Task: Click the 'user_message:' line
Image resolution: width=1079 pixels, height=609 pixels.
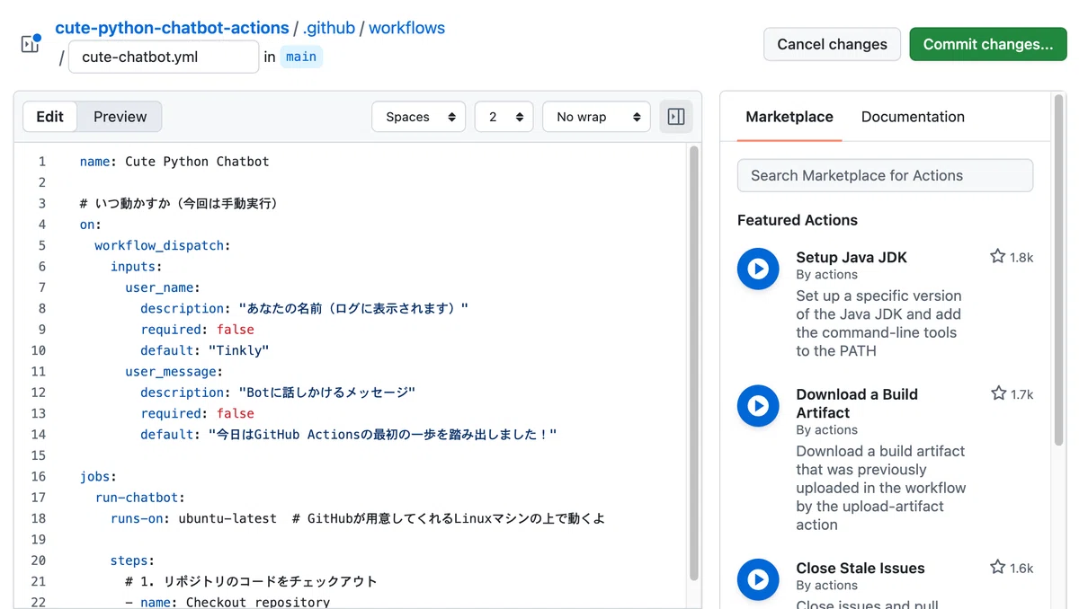Action: pyautogui.click(x=174, y=371)
